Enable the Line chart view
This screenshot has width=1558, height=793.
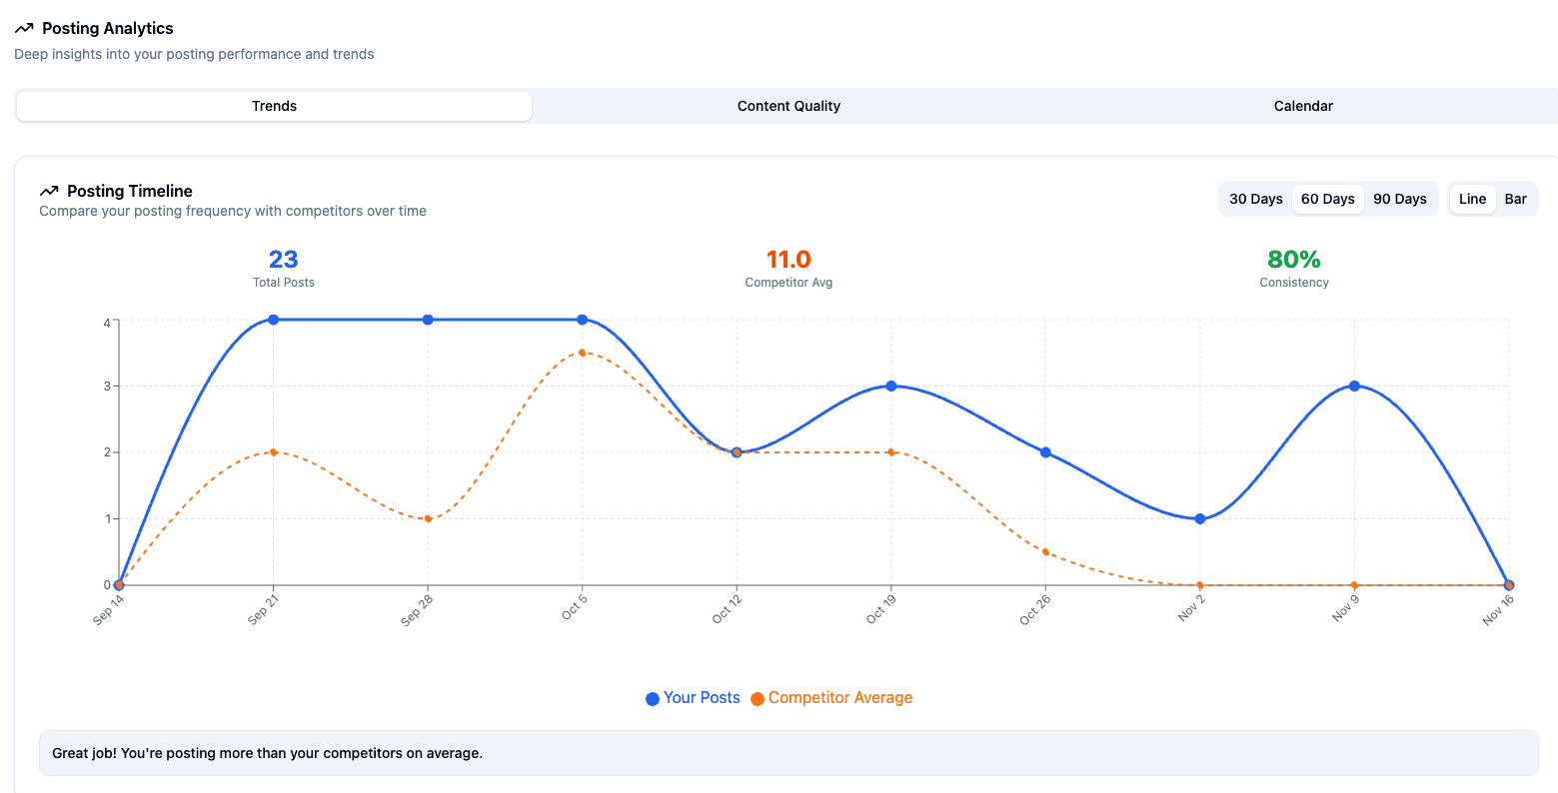(1472, 199)
